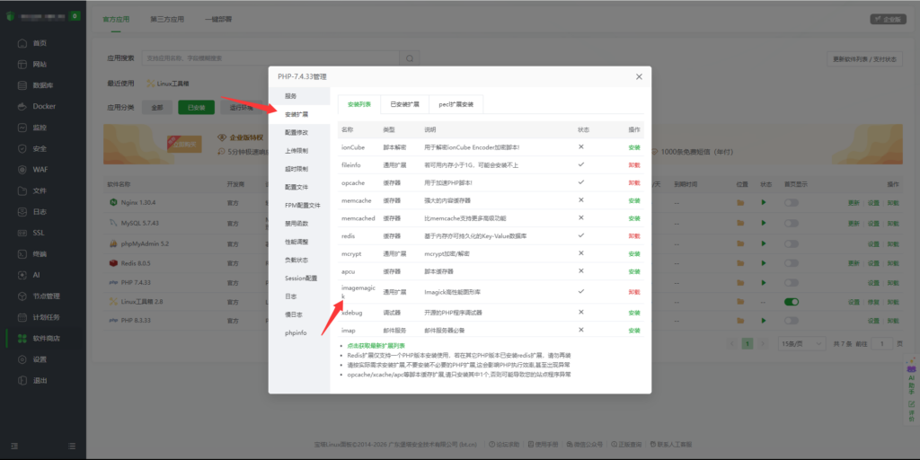Toggle 首页显示 for Nginx row

click(791, 202)
